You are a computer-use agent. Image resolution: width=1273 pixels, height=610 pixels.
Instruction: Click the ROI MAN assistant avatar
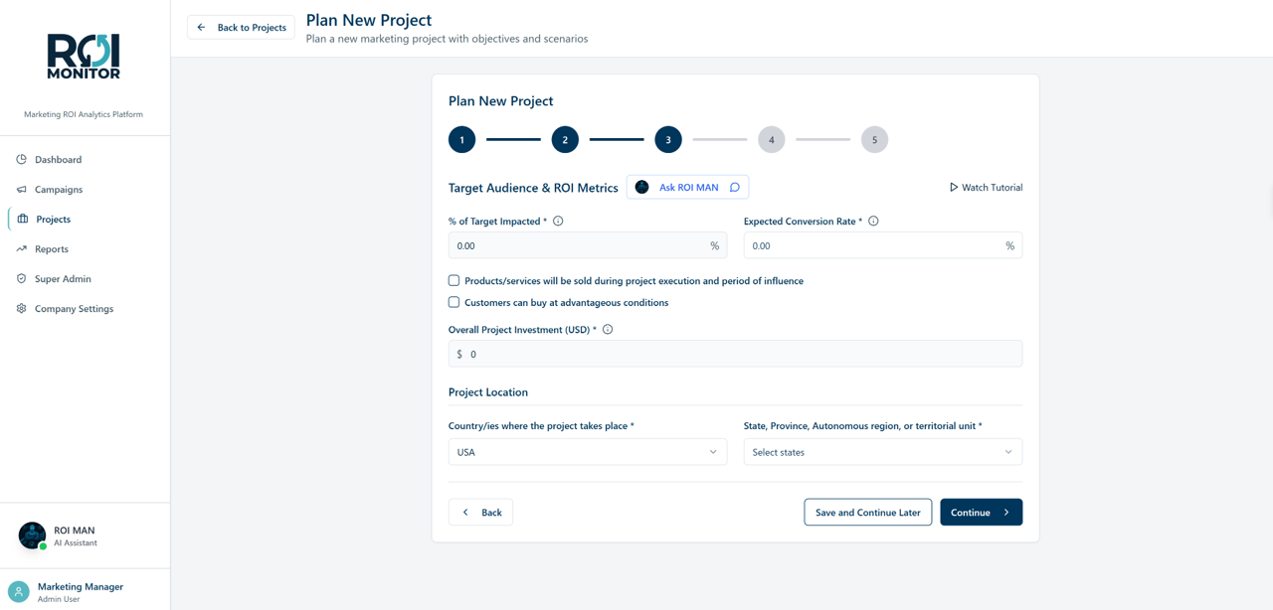[x=32, y=535]
